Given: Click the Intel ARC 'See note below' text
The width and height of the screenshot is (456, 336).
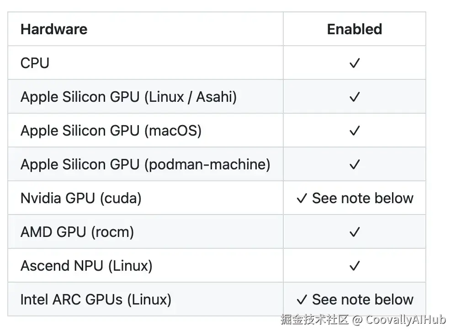Looking at the screenshot, I should [x=362, y=299].
